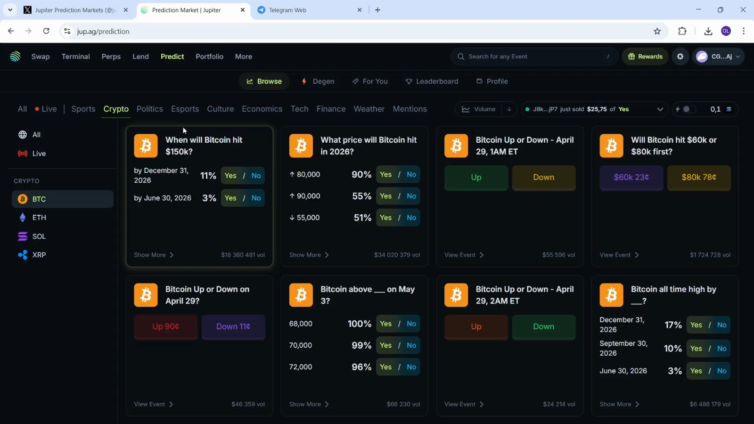Image resolution: width=754 pixels, height=424 pixels.
Task: Click the lightning bolt quick-trade icon
Action: pyautogui.click(x=678, y=109)
